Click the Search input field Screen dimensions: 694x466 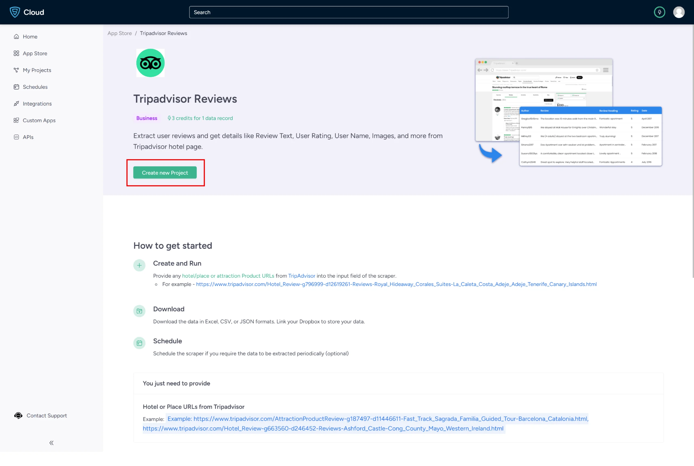point(349,12)
